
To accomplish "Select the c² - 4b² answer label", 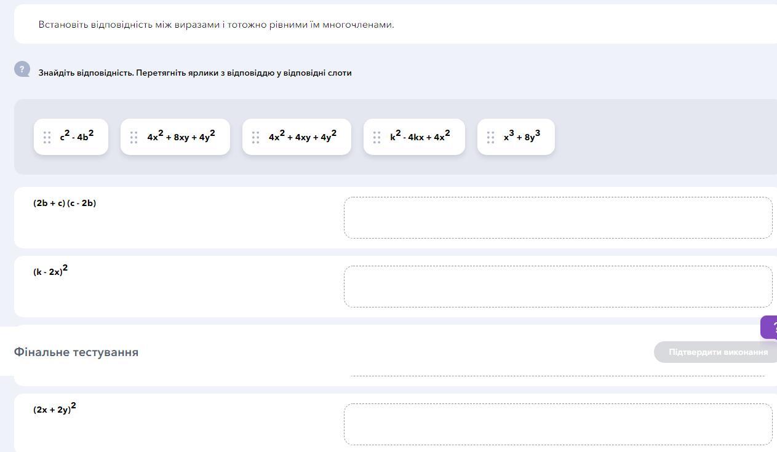I will tap(71, 137).
